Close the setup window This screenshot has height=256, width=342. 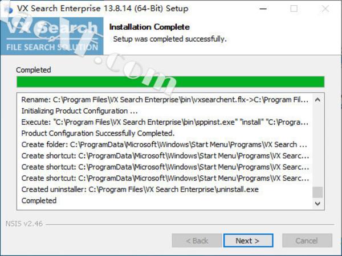point(325,9)
